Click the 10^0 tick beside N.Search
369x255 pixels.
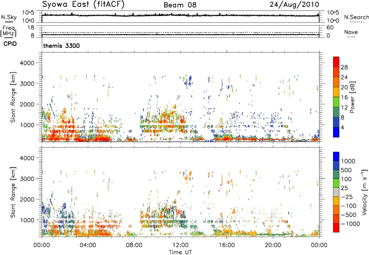tap(333, 21)
